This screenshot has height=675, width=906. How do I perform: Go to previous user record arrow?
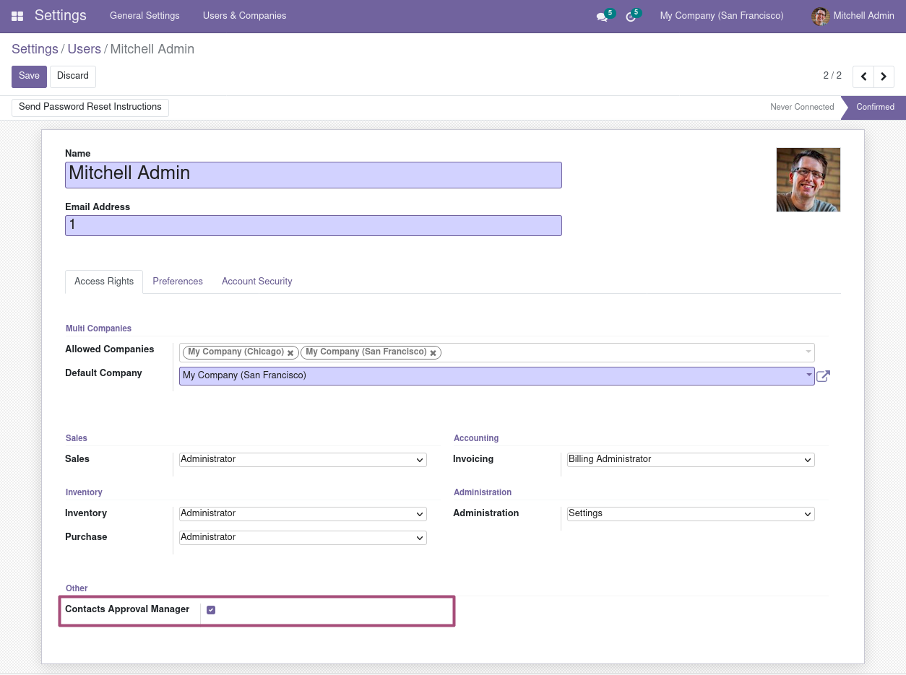(863, 77)
